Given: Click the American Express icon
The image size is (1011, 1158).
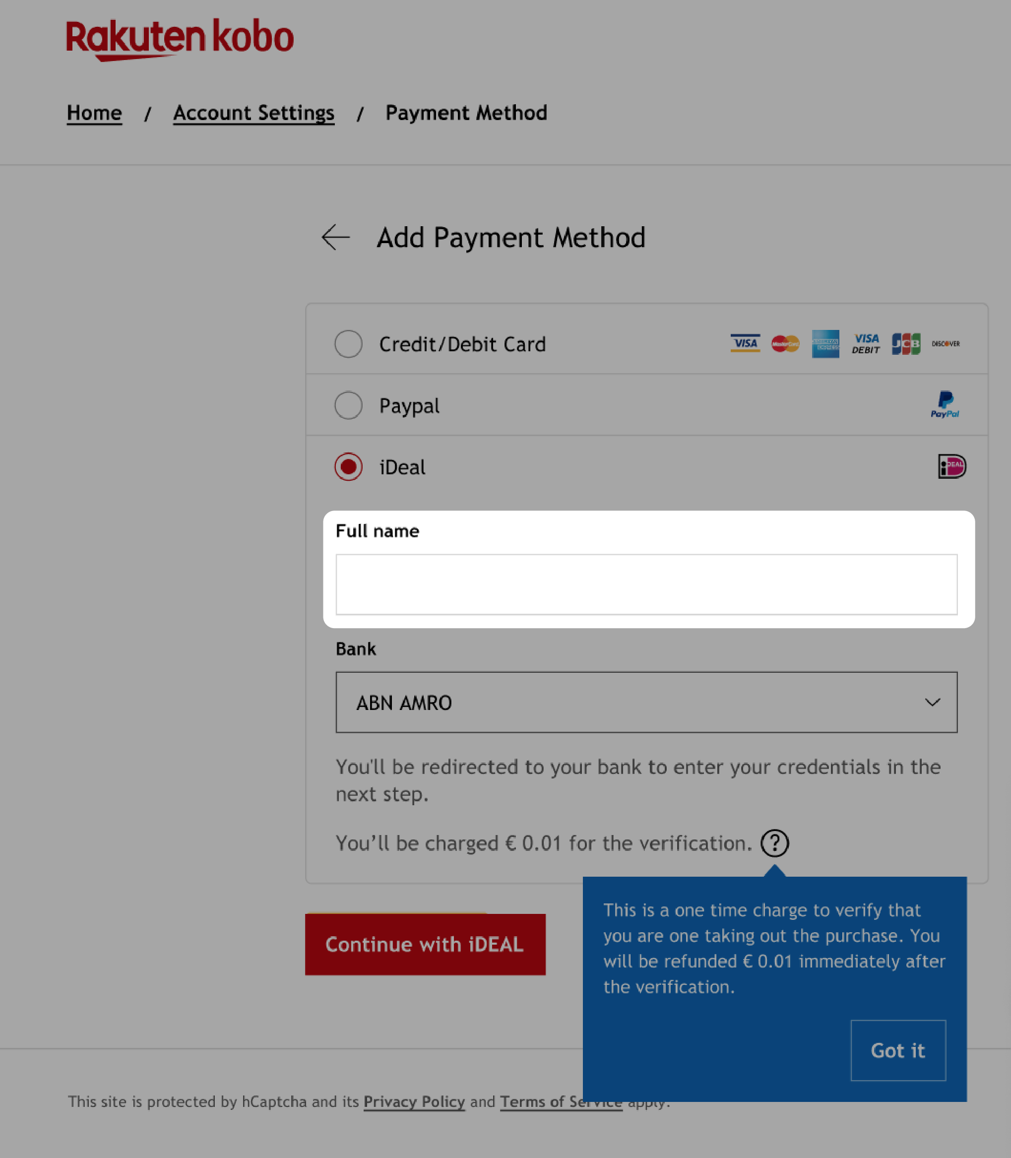Looking at the screenshot, I should [825, 344].
